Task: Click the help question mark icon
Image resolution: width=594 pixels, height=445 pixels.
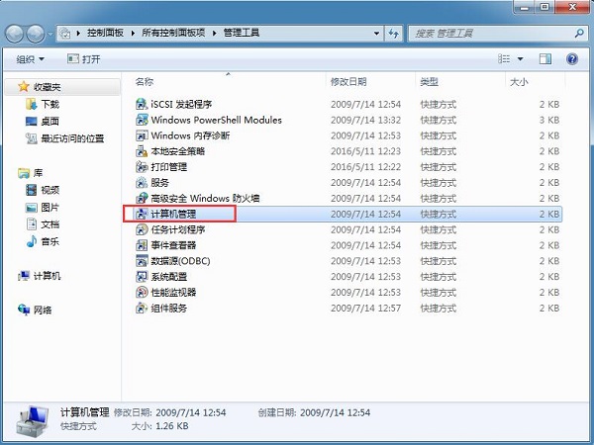Action: (571, 59)
